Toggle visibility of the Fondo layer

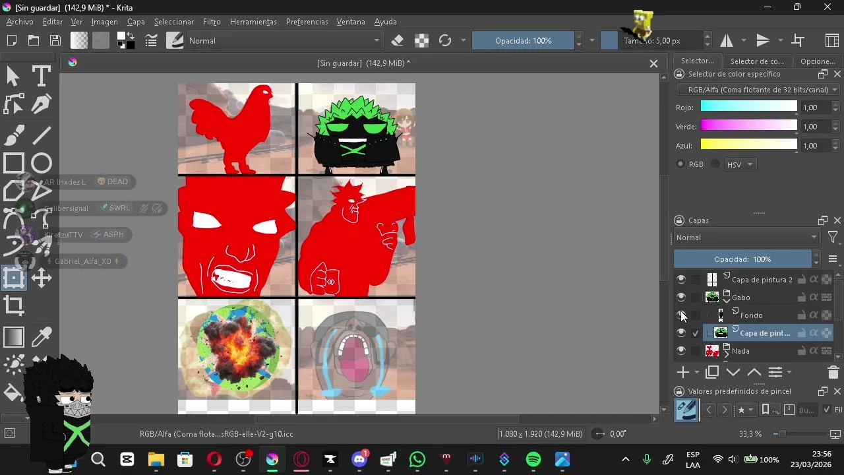pyautogui.click(x=681, y=315)
